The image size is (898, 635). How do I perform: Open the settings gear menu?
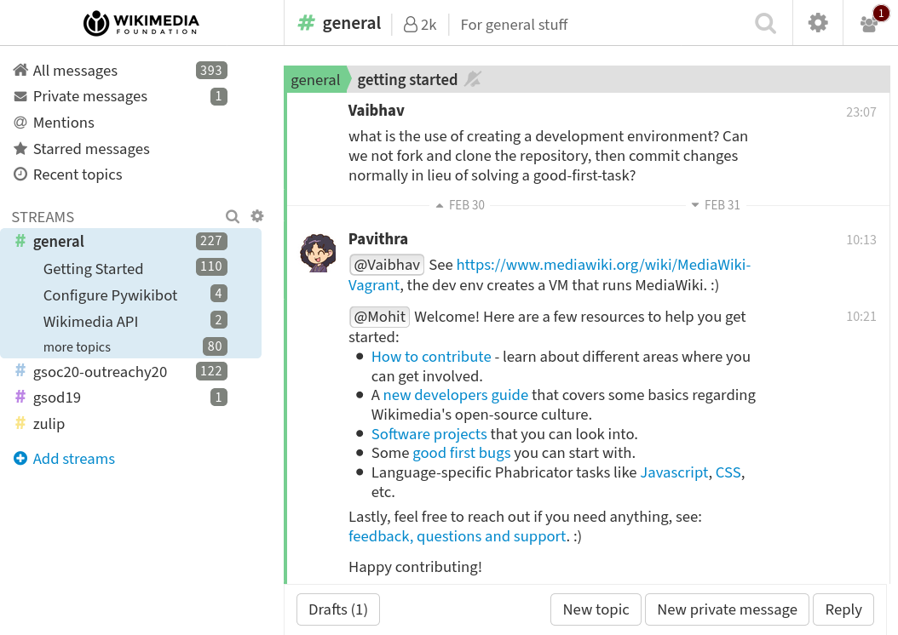point(817,23)
